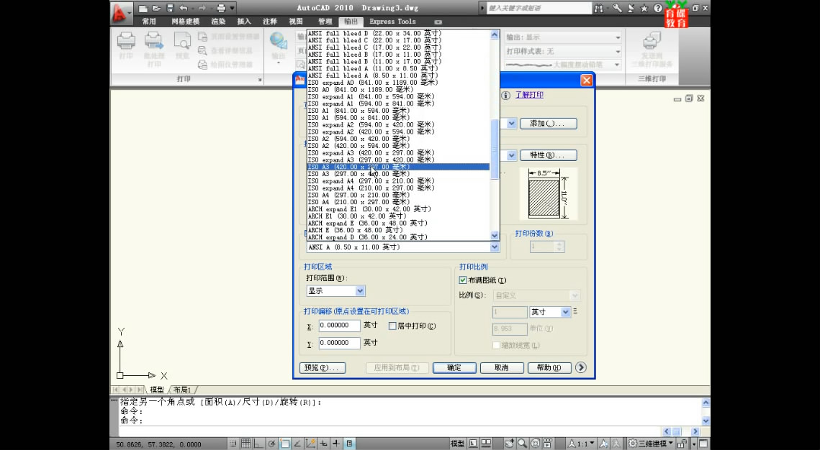Toggle Polar tracking icon in status bar

(x=272, y=444)
